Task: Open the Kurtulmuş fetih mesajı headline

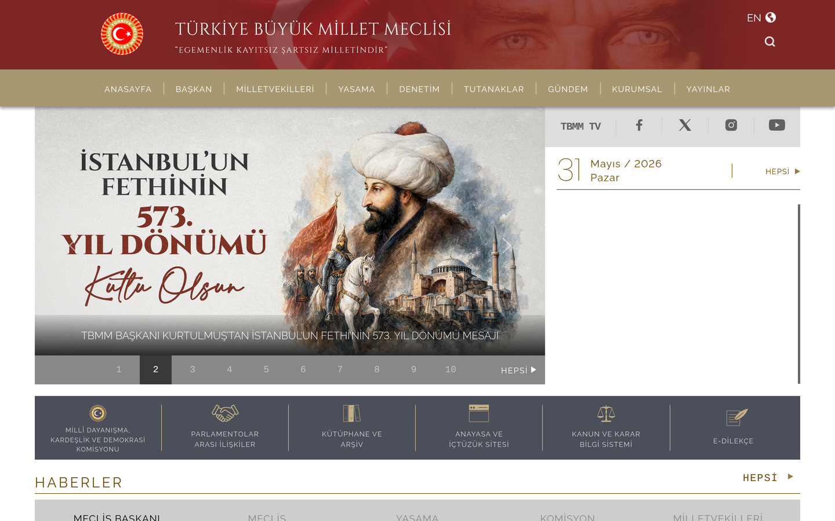Action: [x=290, y=336]
